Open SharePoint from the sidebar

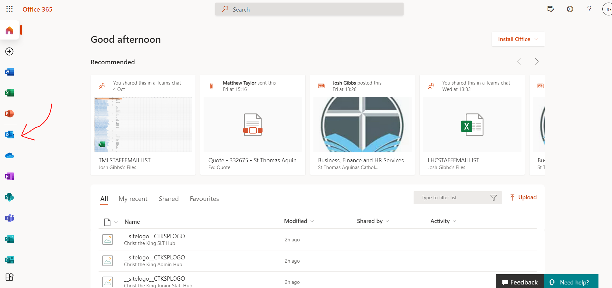click(x=9, y=197)
